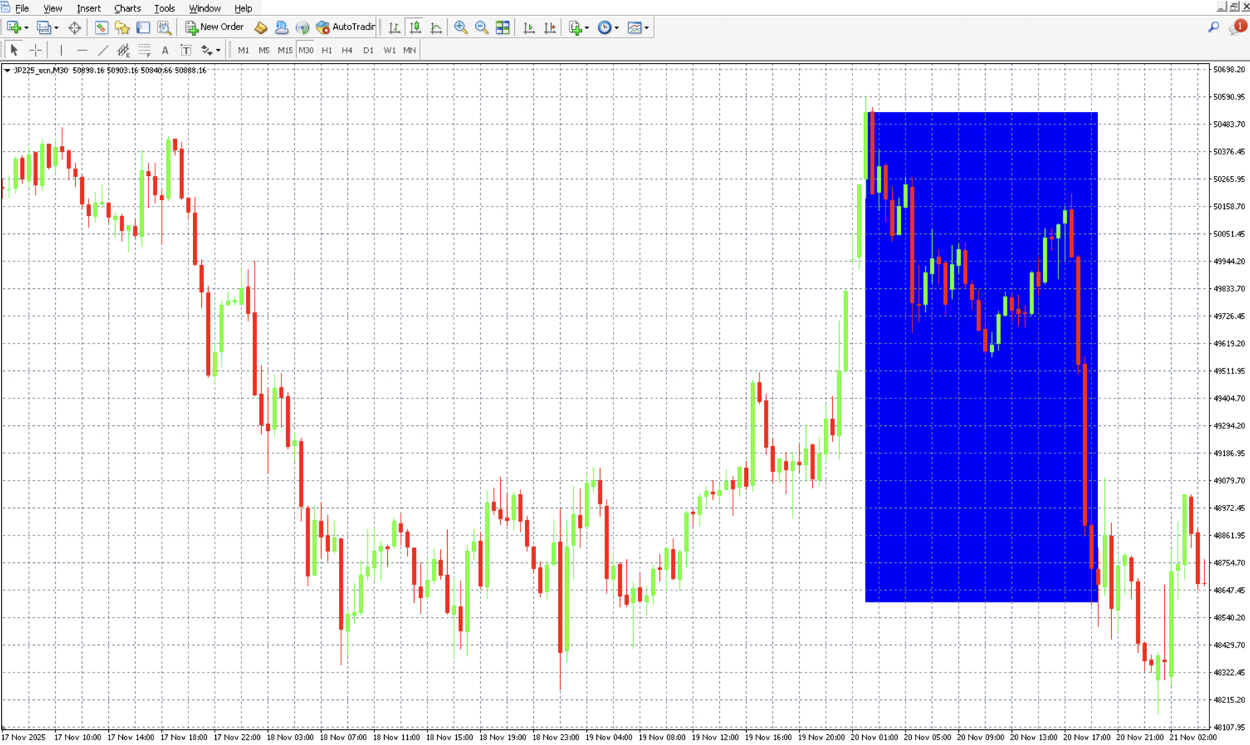
Task: Switch chart to Candlesticks mode
Action: [x=415, y=27]
